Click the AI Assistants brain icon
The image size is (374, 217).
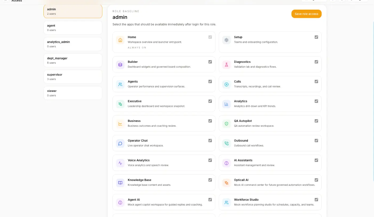[227, 163]
